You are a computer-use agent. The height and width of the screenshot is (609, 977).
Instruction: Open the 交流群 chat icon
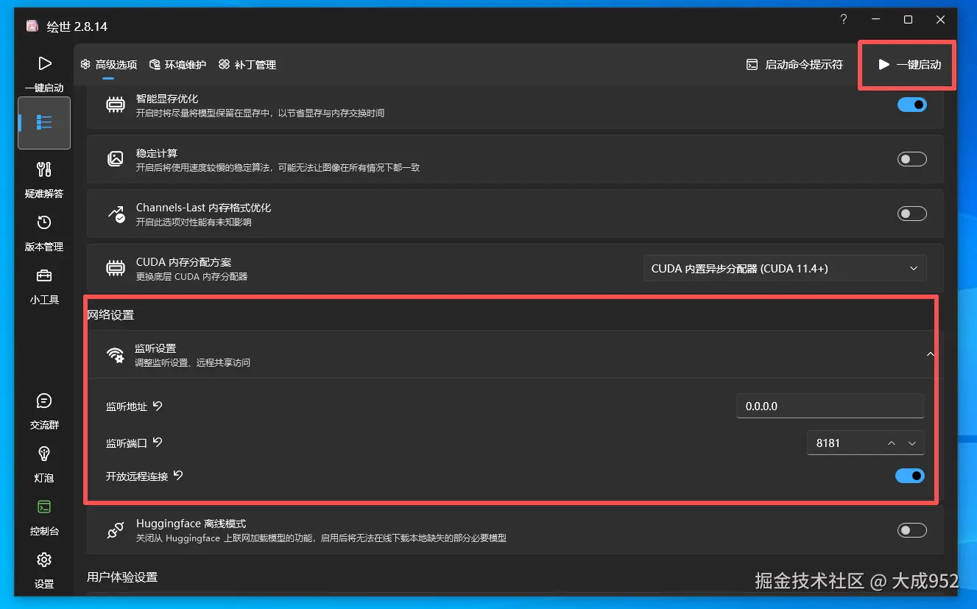[x=43, y=408]
